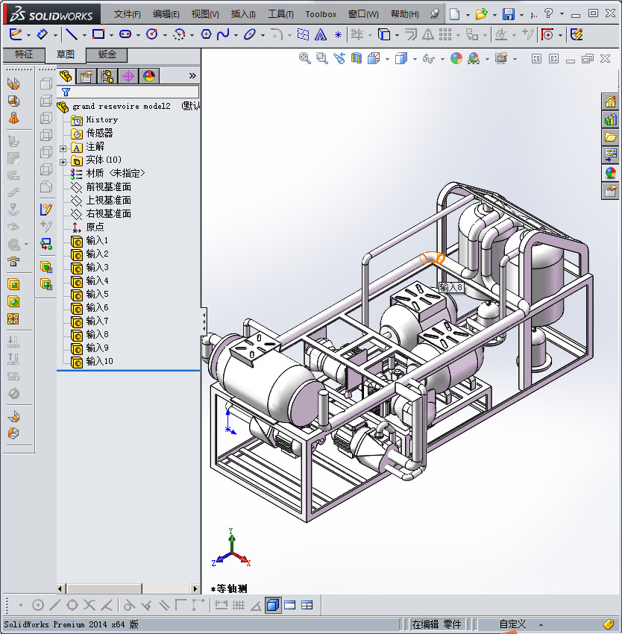Open SolidWorks Resources home pane

click(610, 101)
